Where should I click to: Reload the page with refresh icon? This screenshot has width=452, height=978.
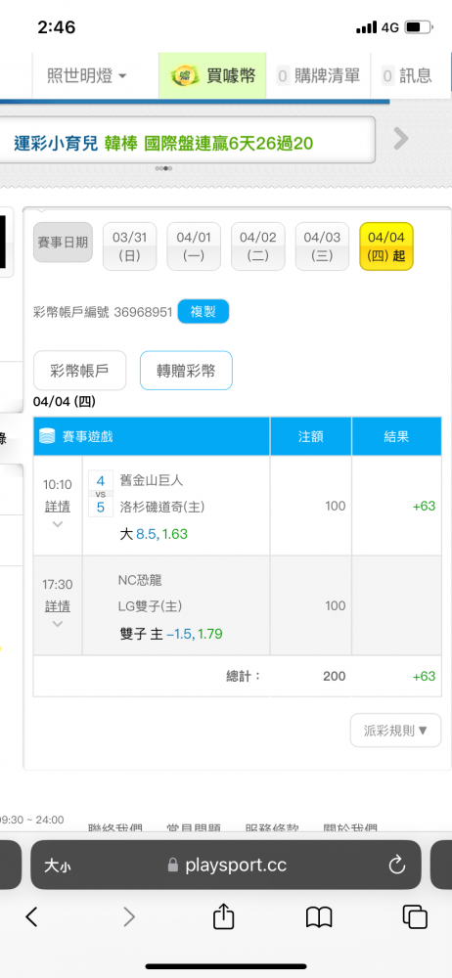(397, 865)
